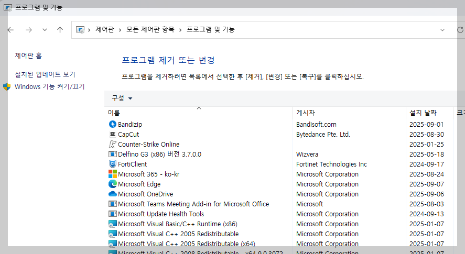465x254 pixels.
Task: Click publisher Wizvera
Action: [x=307, y=154]
